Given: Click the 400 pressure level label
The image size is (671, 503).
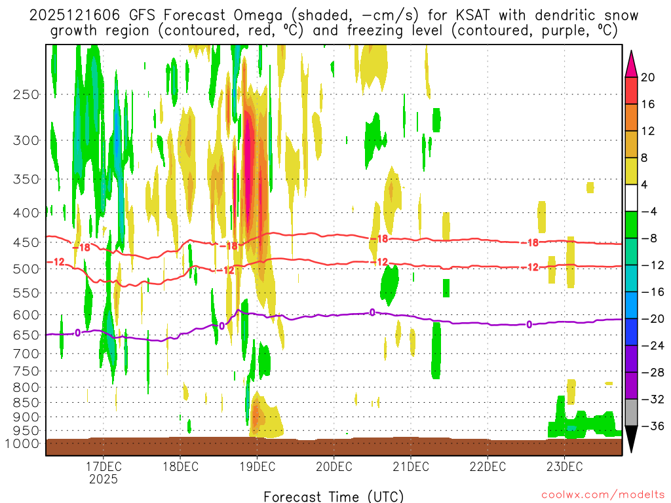Looking at the screenshot, I should click(26, 213).
